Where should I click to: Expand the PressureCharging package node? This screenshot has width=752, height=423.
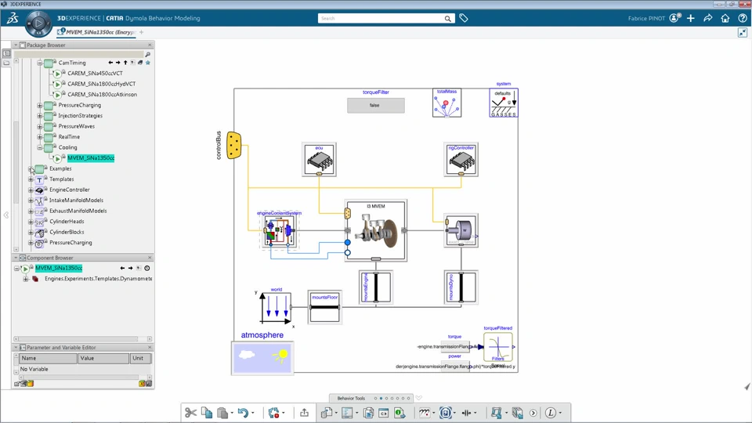click(40, 105)
